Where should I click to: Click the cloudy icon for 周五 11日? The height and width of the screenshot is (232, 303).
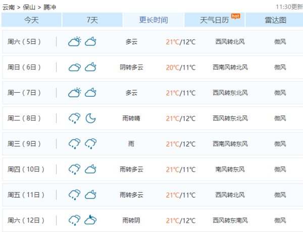tap(91, 195)
